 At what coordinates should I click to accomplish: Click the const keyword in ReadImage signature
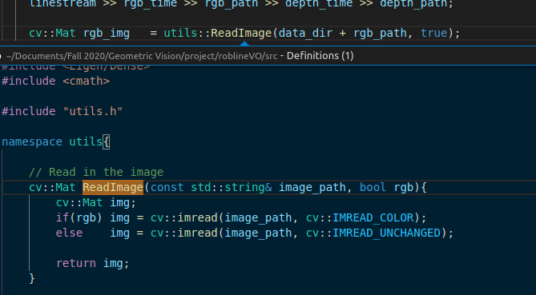click(167, 187)
